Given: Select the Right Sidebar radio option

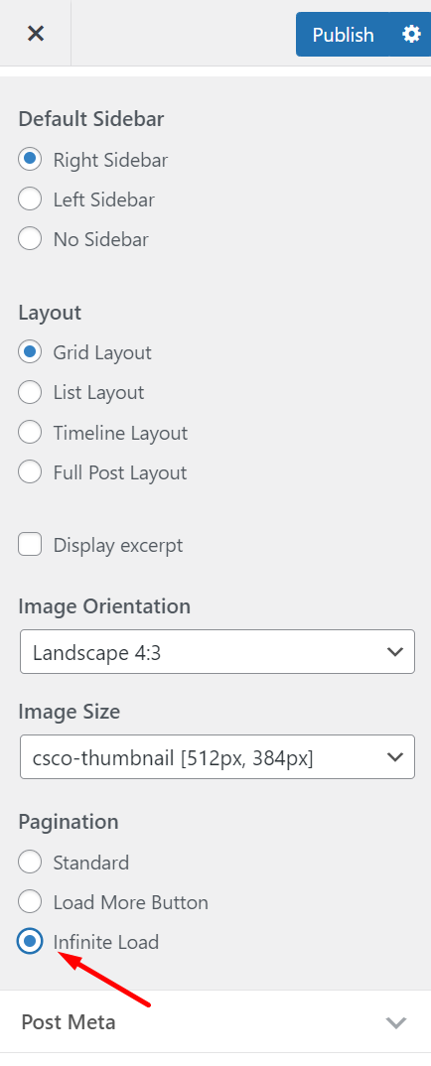Looking at the screenshot, I should (30, 160).
